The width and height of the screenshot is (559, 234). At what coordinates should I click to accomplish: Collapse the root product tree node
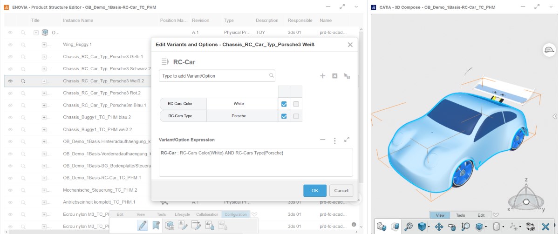click(36, 33)
